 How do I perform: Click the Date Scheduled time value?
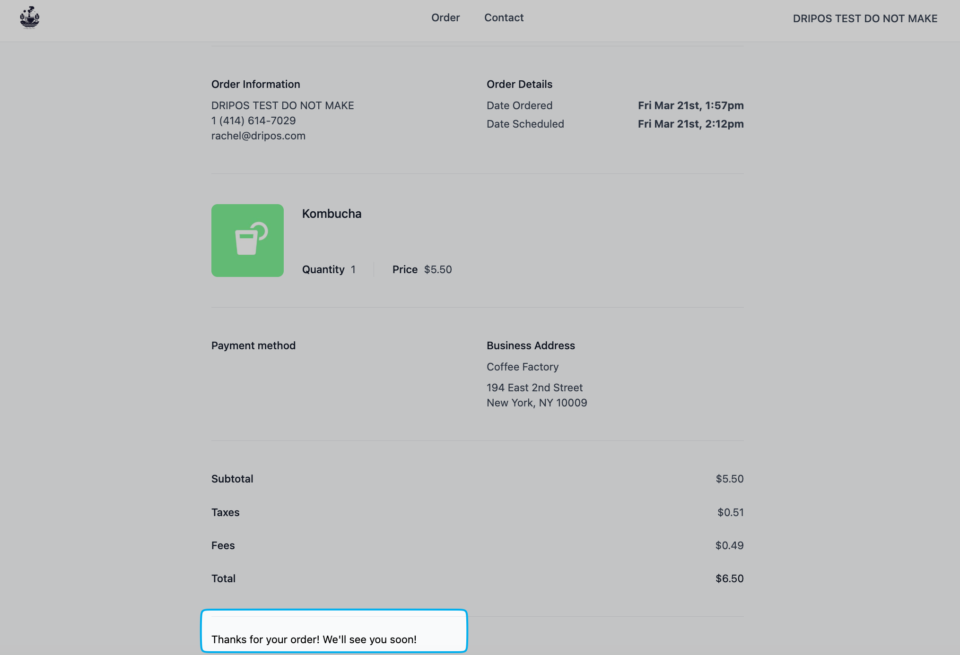pos(690,124)
